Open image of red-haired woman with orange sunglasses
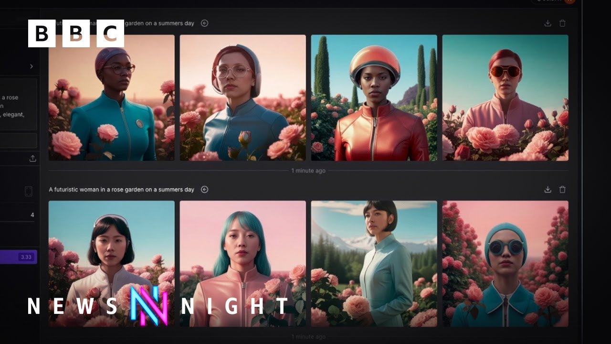 [506, 97]
